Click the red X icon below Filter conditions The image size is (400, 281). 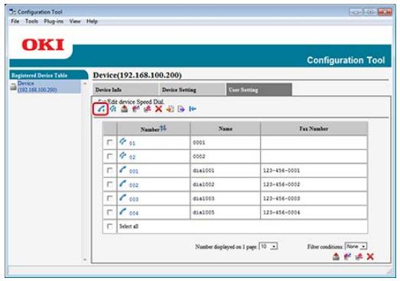coord(370,257)
